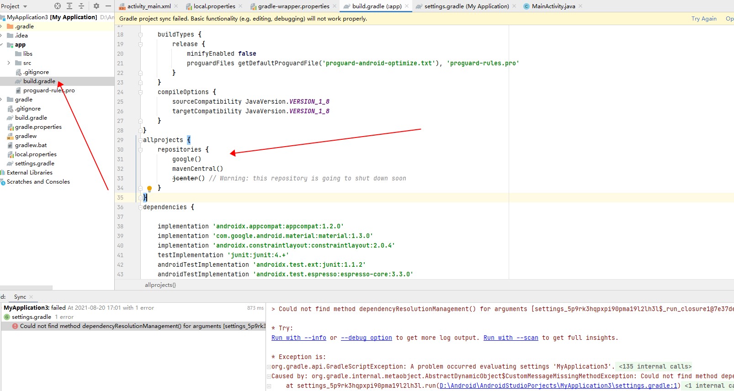The width and height of the screenshot is (734, 391).
Task: Click mavenCentral() on line 32
Action: 197,169
